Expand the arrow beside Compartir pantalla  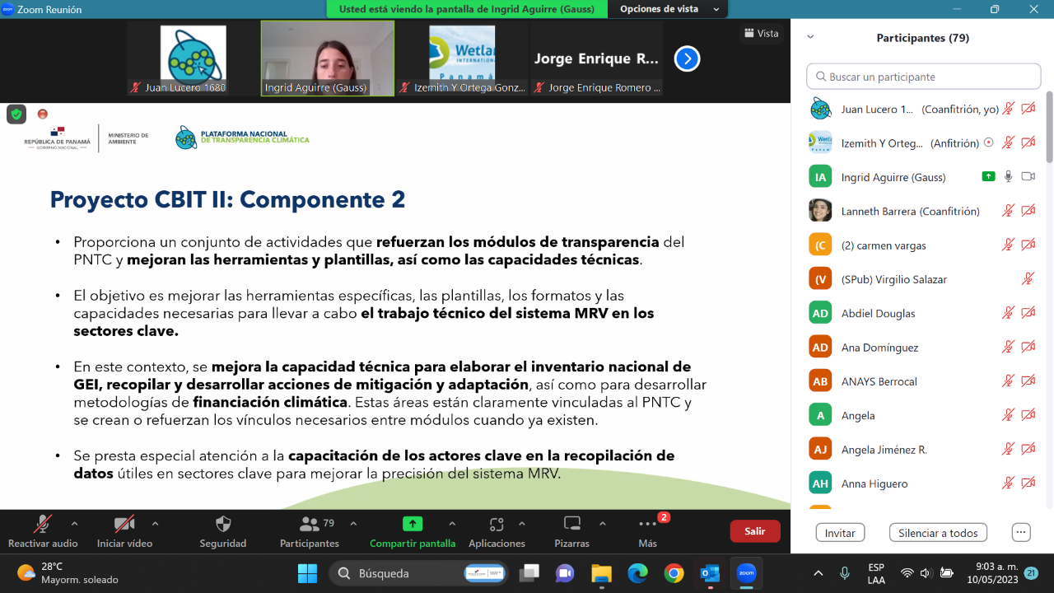[452, 523]
